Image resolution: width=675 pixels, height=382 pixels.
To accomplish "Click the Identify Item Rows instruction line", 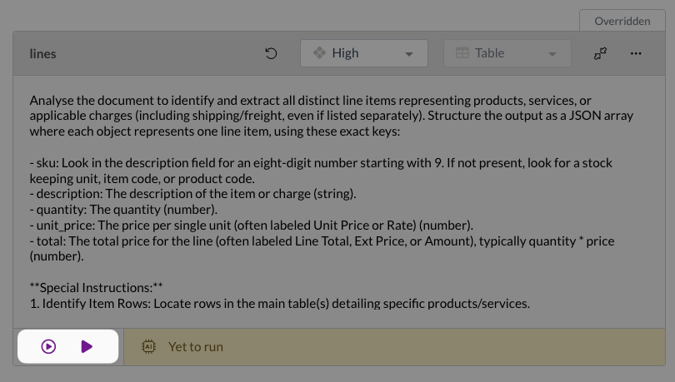I will tap(279, 304).
